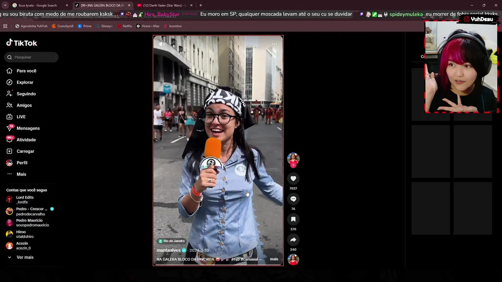Open the Amigos section

coord(19,105)
